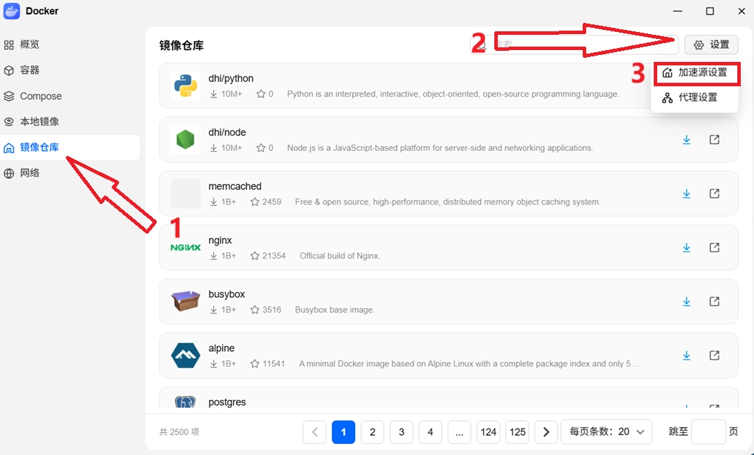Jump to page 3
The image size is (754, 455).
coord(402,432)
